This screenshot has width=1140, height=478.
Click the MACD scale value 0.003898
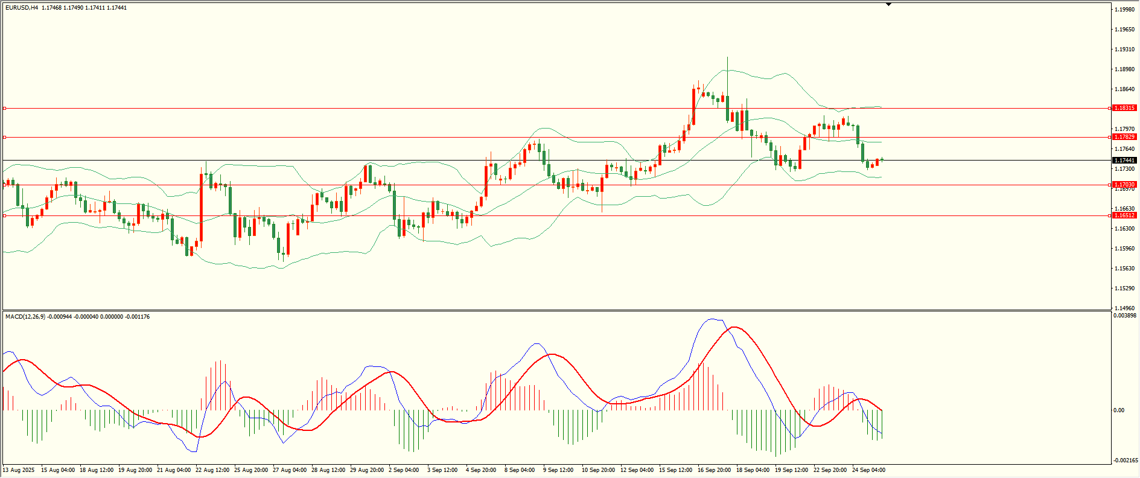tap(1124, 316)
